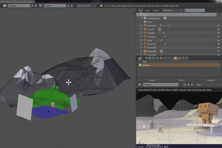Click the Blender logo in info header

click(x=101, y=6)
